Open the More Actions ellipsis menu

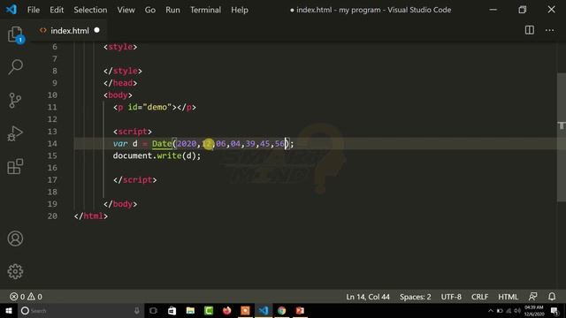tap(550, 30)
